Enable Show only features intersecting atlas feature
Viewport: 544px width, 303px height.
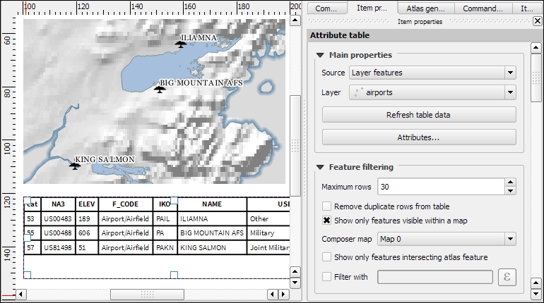point(326,257)
